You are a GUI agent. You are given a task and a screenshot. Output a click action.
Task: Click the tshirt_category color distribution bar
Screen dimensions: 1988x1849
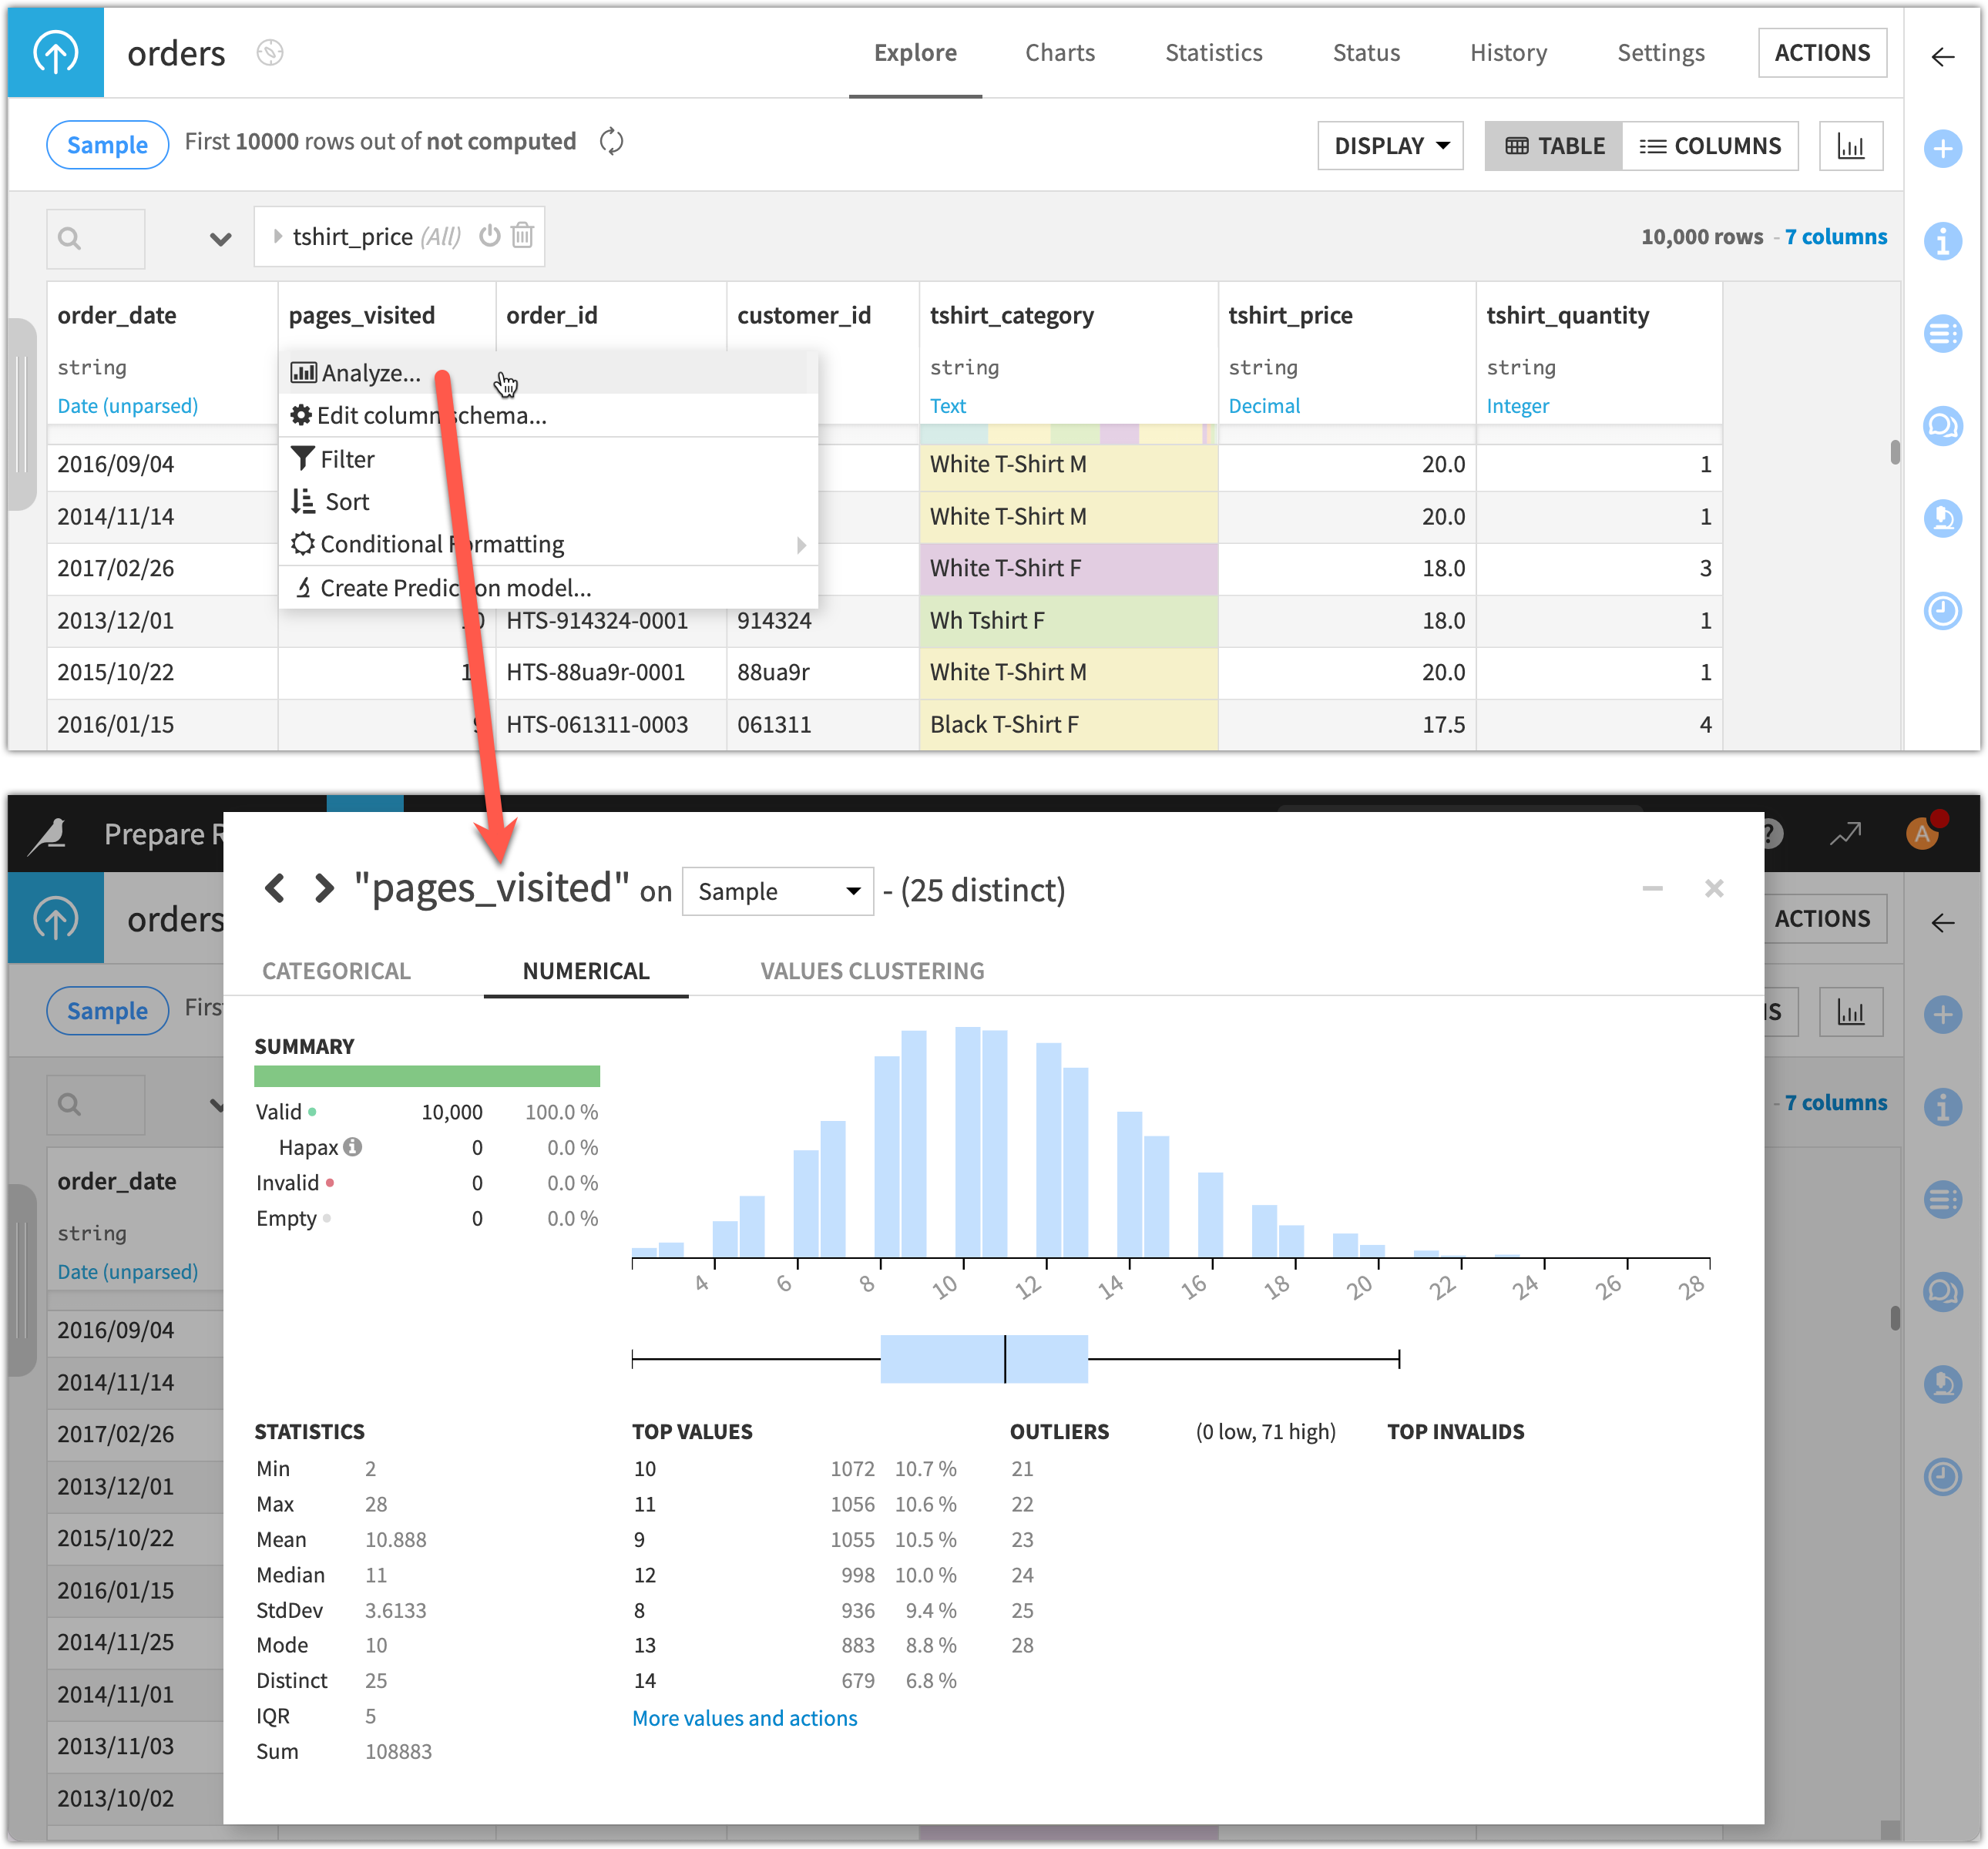(x=1068, y=434)
